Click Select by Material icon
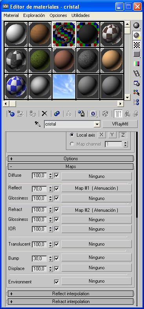Screen dimensions: 144x309 (136, 93)
